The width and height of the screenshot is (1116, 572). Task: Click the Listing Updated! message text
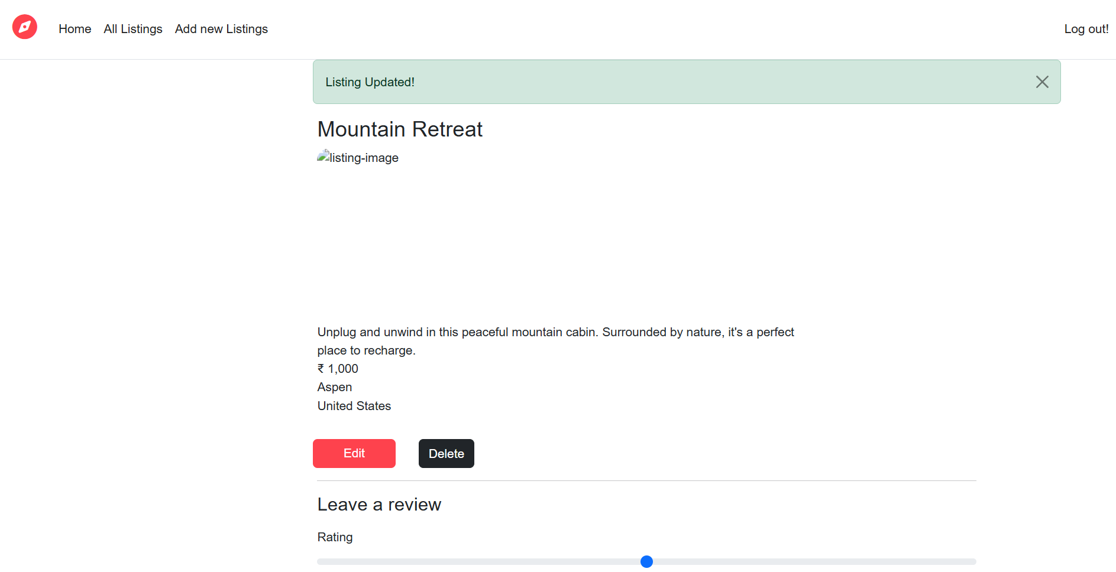point(370,82)
